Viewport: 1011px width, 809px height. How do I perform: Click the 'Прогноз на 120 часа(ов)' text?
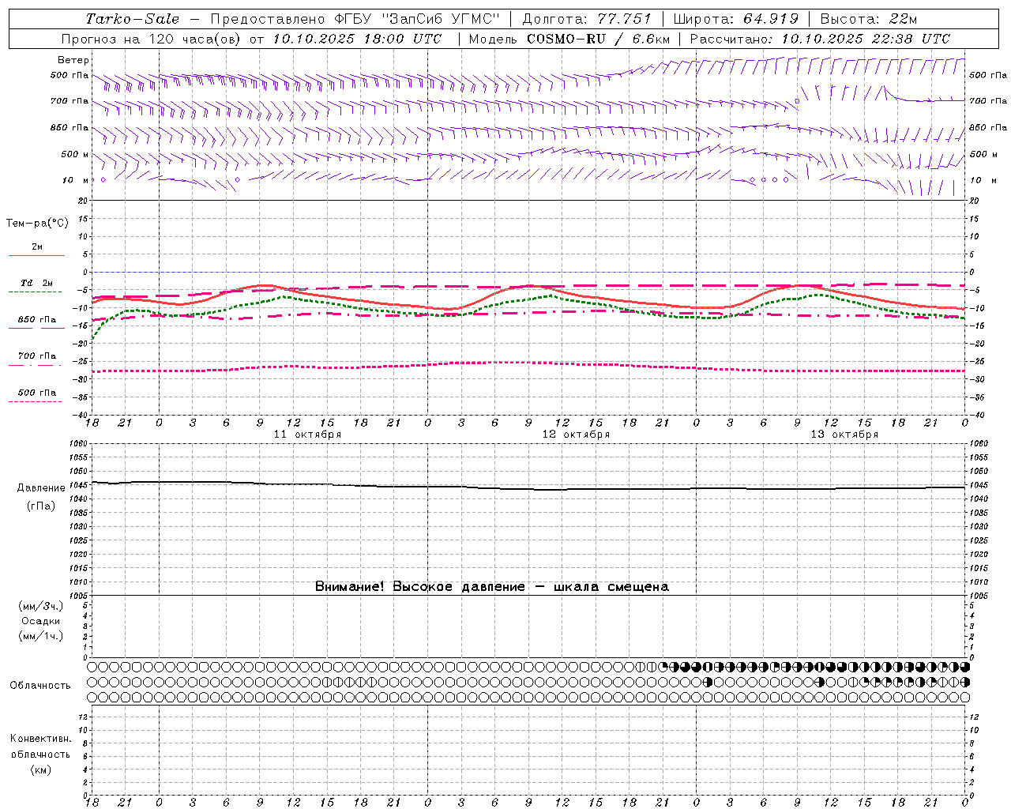click(x=152, y=39)
